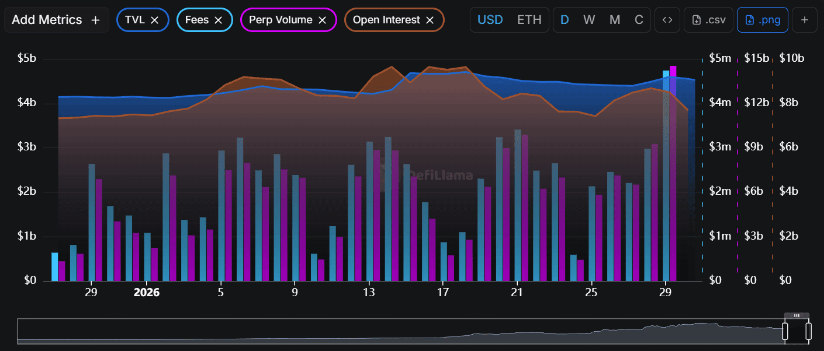This screenshot has height=351, width=824.
Task: Select monthly (M) interval
Action: pyautogui.click(x=615, y=20)
